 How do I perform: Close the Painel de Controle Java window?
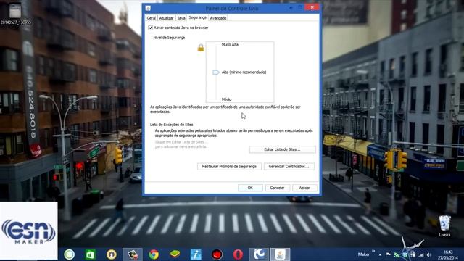pos(312,7)
